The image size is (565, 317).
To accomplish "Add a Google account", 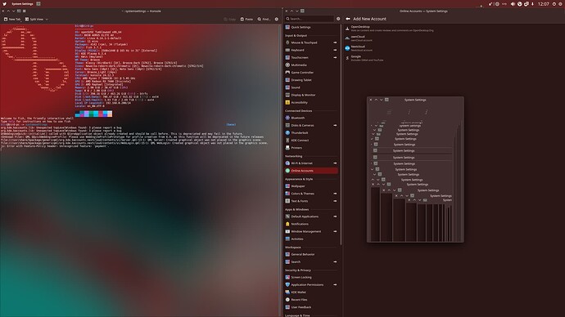I will (454, 58).
